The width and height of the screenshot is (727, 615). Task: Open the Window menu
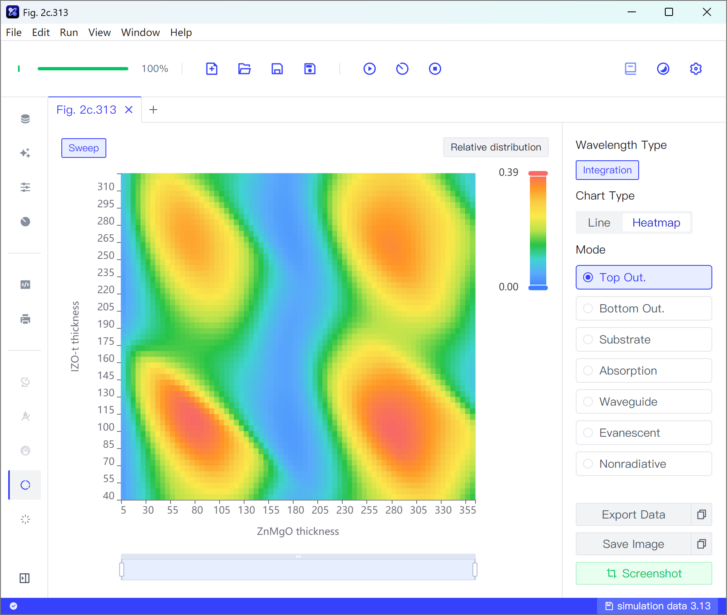coord(140,32)
